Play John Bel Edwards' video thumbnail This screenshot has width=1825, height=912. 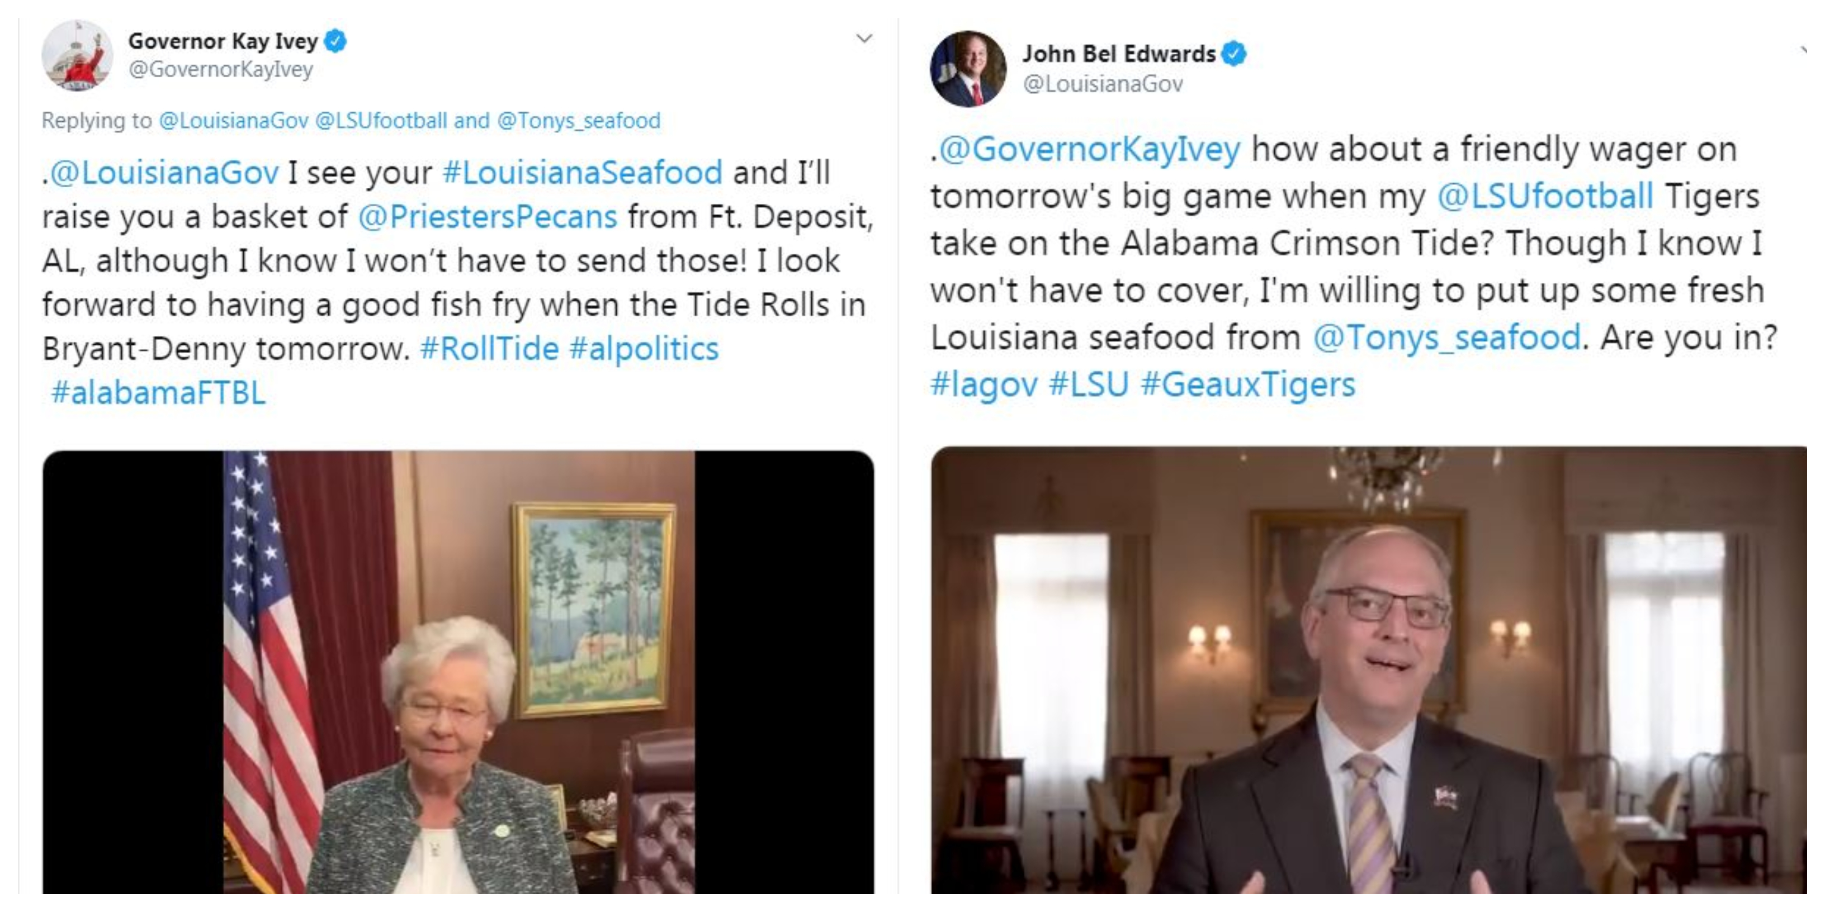(1369, 670)
